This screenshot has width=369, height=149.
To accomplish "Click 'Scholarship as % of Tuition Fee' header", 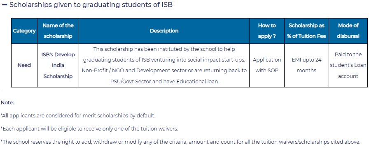I will pos(306,31).
